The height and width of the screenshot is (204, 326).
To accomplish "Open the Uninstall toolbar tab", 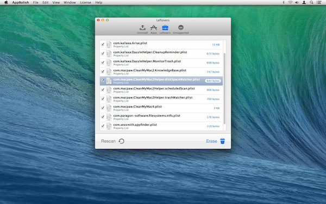I will (x=142, y=29).
